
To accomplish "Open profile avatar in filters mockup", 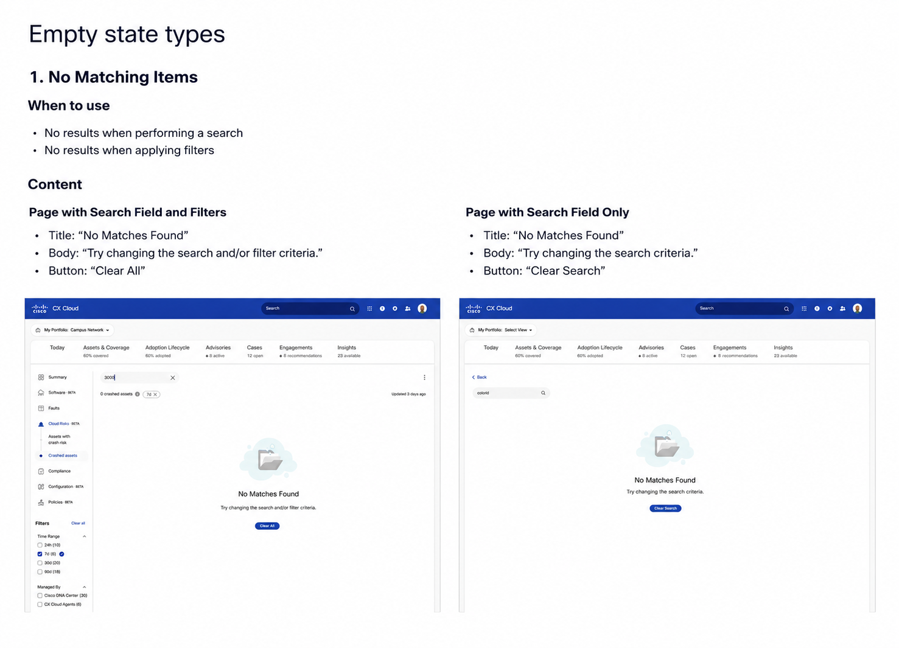I will click(x=422, y=308).
